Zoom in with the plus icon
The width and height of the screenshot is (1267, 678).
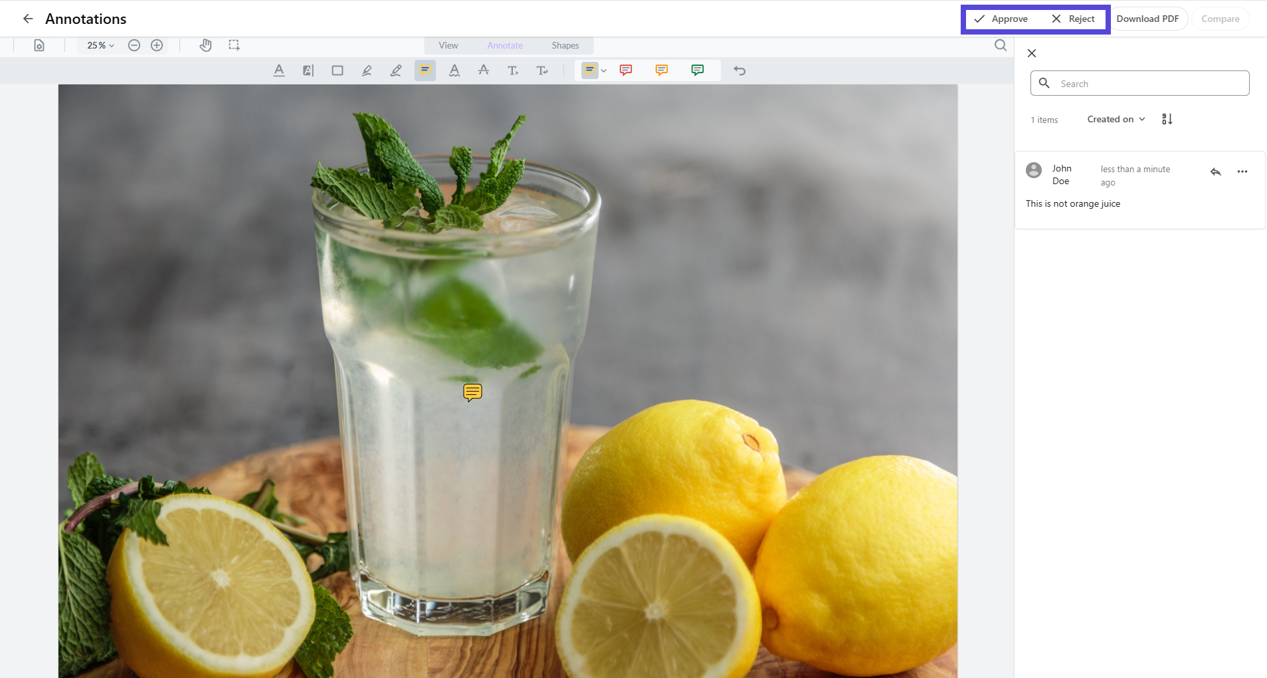pos(157,45)
